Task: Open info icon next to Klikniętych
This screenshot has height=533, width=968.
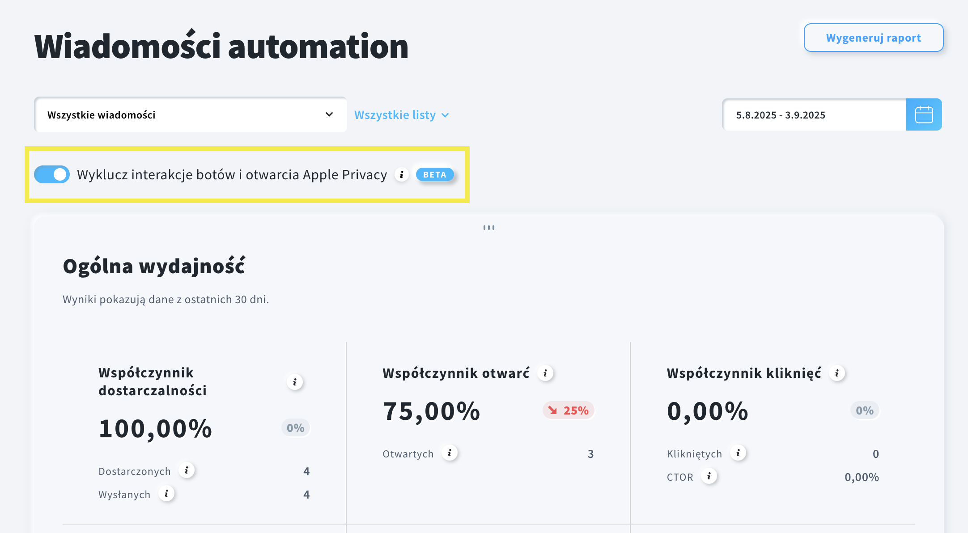Action: (738, 453)
